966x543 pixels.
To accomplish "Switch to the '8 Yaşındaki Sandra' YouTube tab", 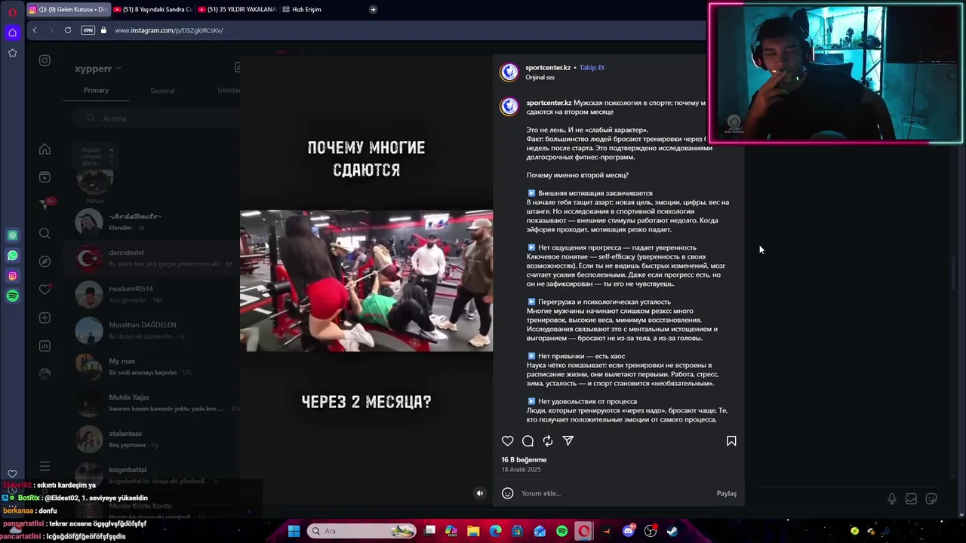I will [153, 9].
